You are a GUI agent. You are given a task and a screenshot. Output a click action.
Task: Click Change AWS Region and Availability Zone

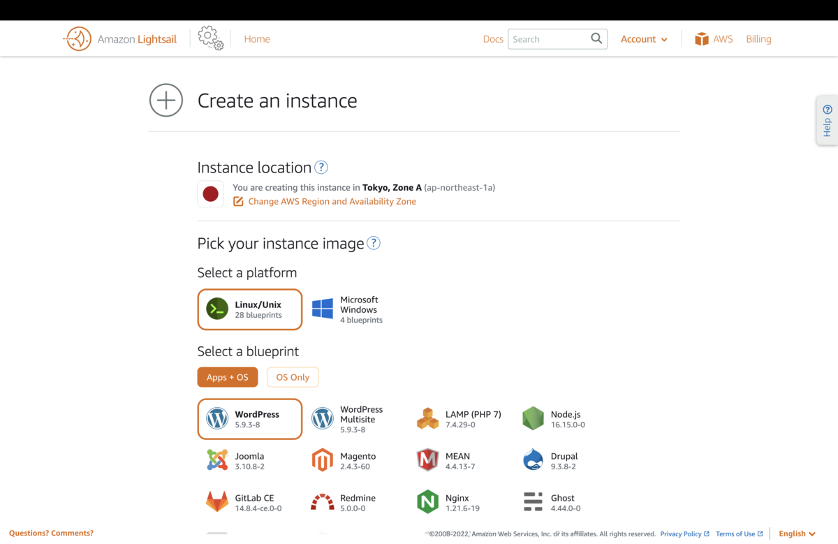tap(332, 201)
